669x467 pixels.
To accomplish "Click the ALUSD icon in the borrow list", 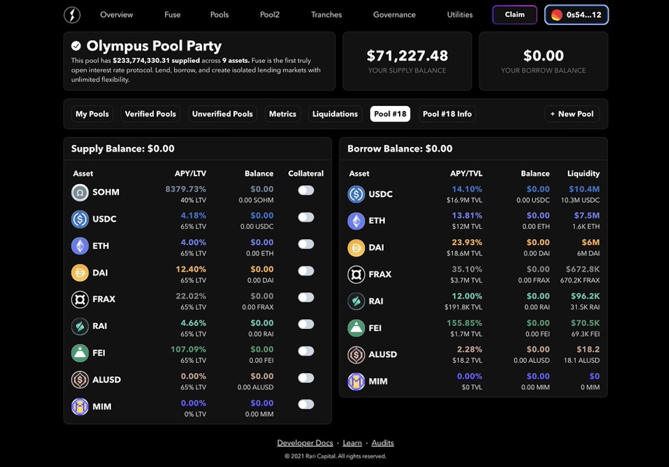I will pos(356,355).
